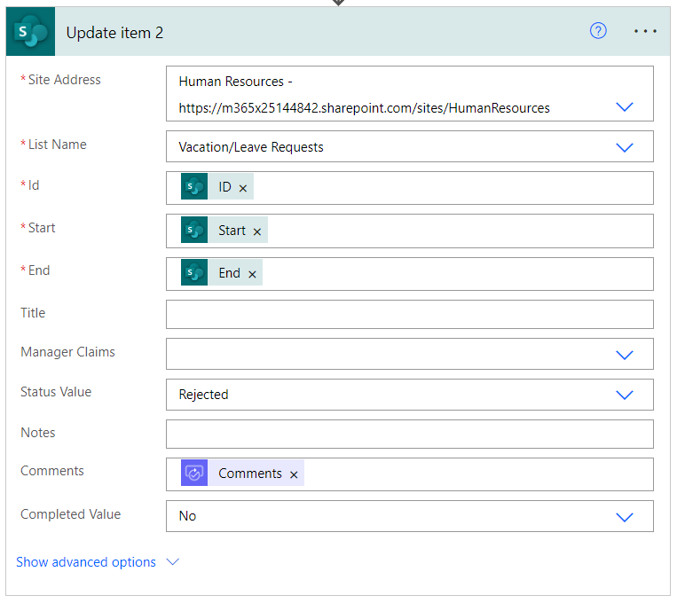The image size is (677, 603).
Task: Expand the Site Address dropdown
Action: [x=625, y=106]
